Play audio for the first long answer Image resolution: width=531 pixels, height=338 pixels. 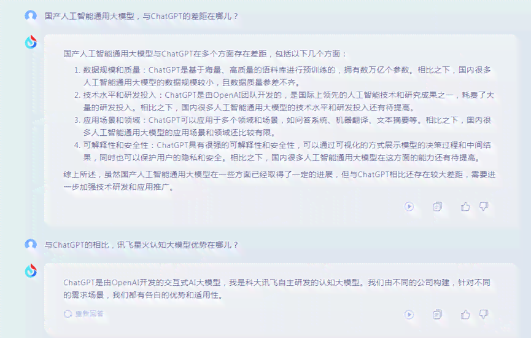(x=409, y=206)
